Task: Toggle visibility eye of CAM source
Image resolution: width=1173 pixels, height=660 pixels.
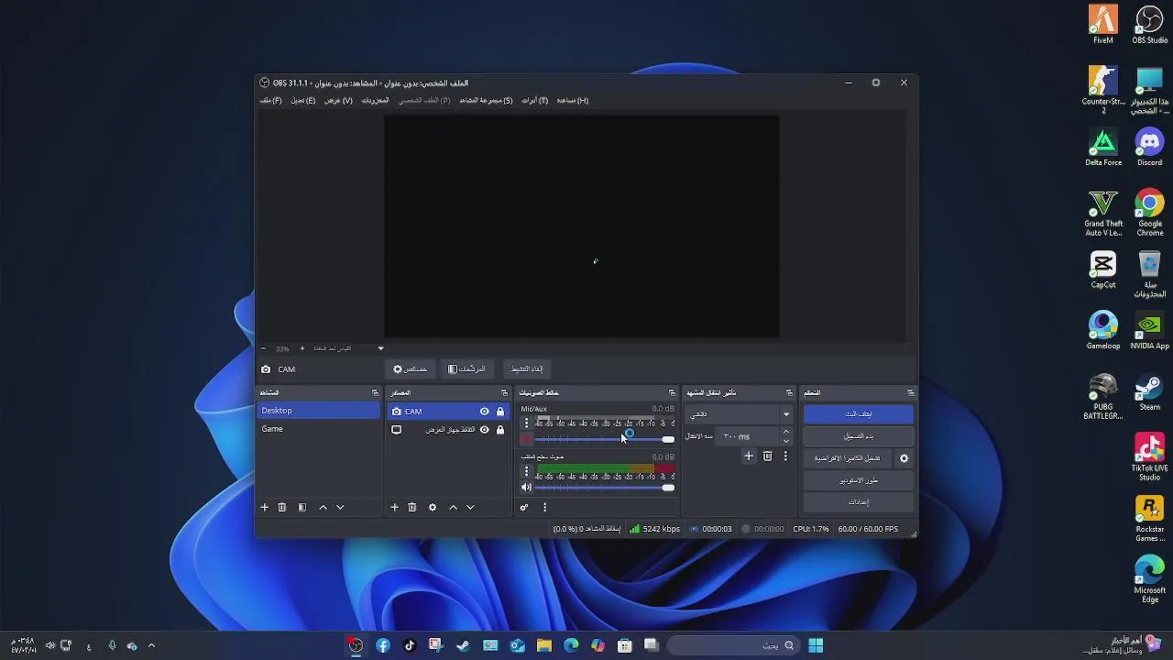Action: click(485, 412)
